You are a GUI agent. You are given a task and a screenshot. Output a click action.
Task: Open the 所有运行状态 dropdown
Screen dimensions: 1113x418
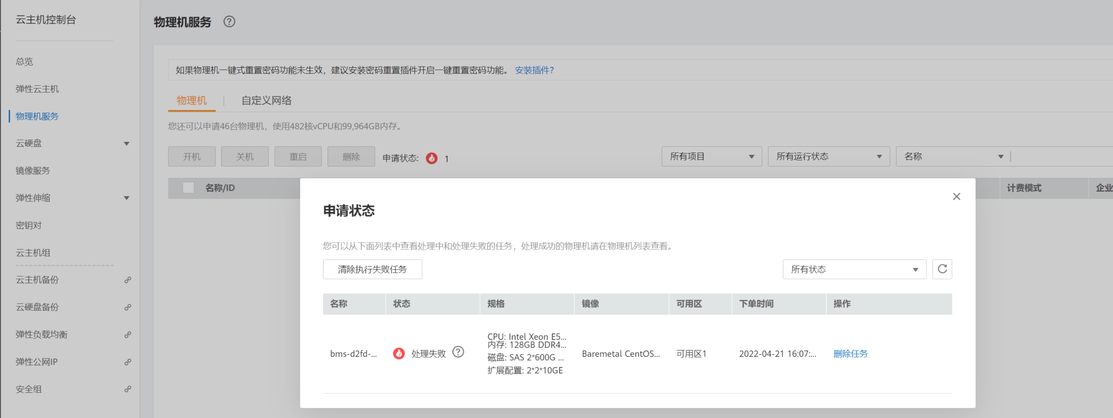[828, 157]
